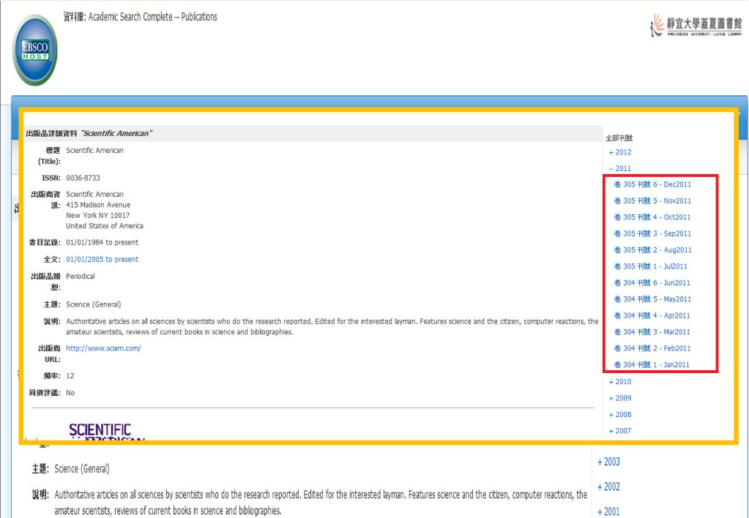Expand the 2002 issues list
The width and height of the screenshot is (749, 518).
[608, 487]
